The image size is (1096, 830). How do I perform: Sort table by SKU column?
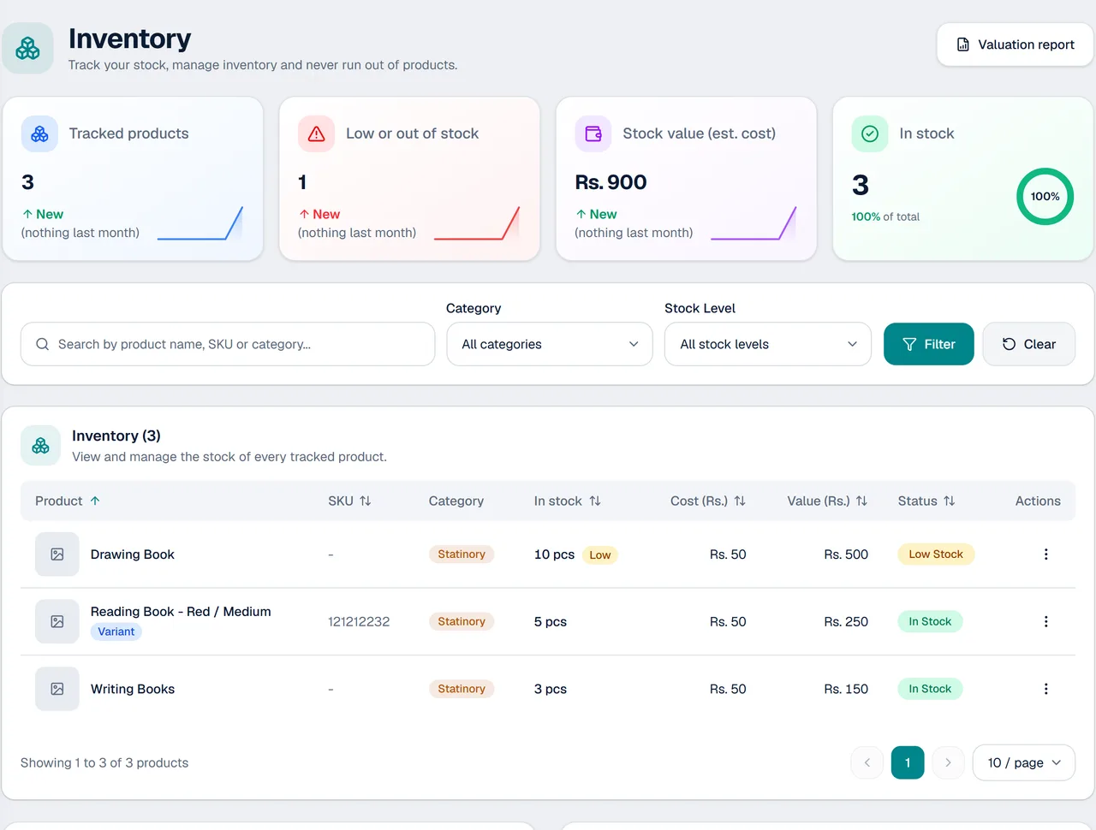349,501
